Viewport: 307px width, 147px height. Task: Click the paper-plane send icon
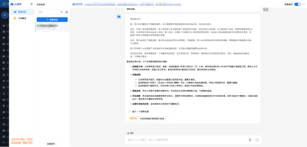pyautogui.click(x=258, y=140)
